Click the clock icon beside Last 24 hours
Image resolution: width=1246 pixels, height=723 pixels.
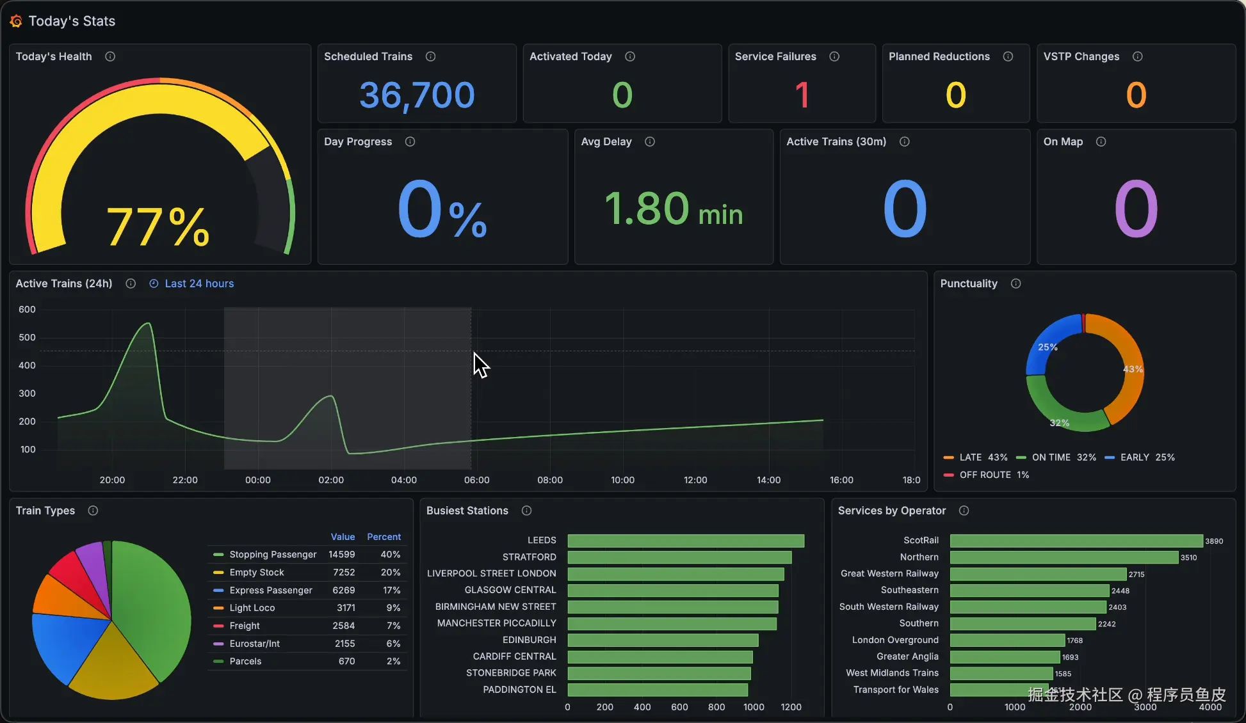point(154,283)
